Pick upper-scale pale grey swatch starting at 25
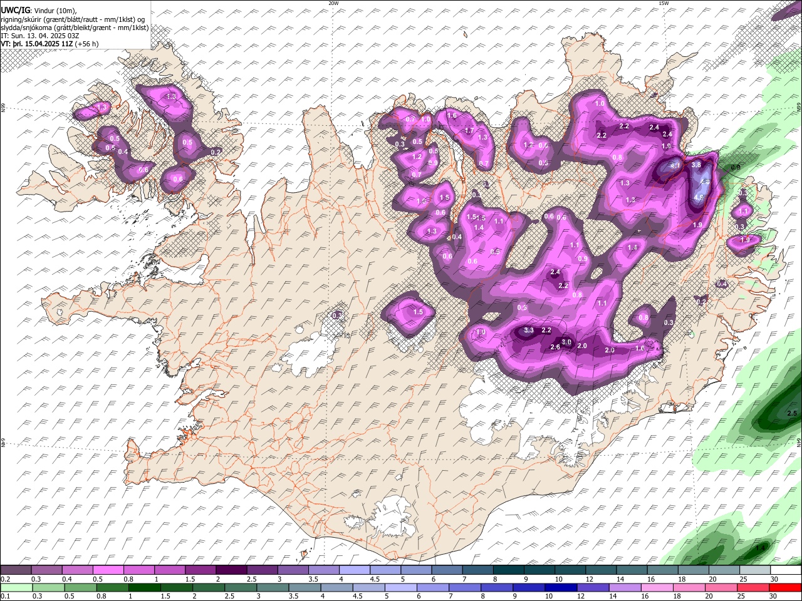This screenshot has height=601, width=802. [x=755, y=570]
